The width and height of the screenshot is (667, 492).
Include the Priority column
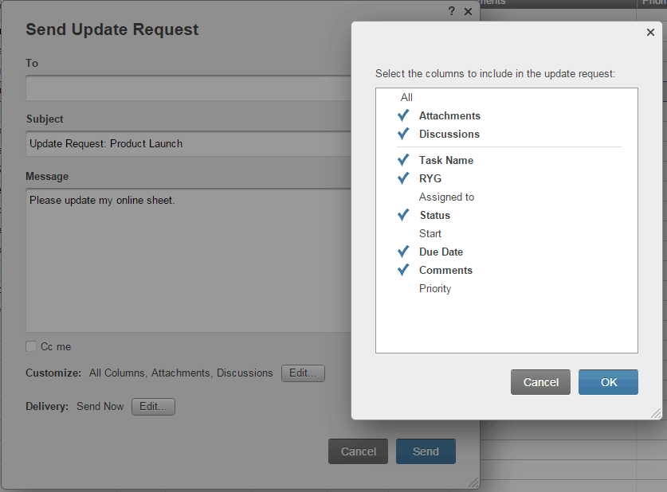[x=435, y=288]
